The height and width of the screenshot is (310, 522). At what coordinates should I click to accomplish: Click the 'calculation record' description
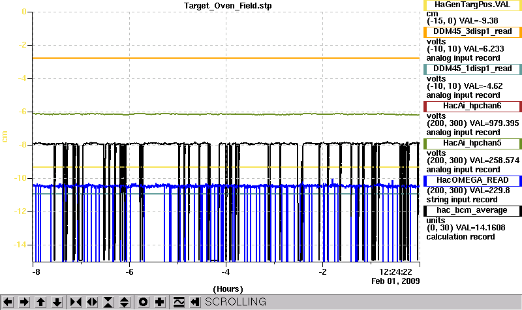pyautogui.click(x=461, y=237)
